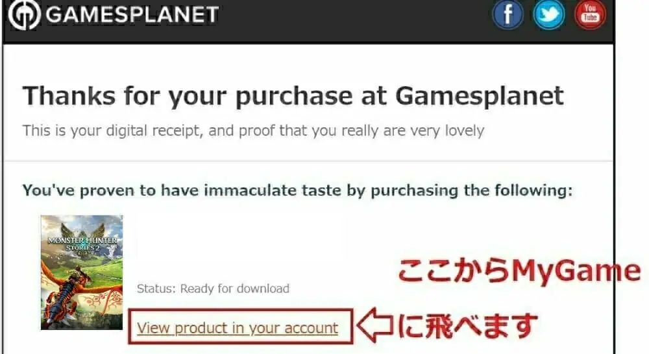Click the 'immaculate taste' purchase line

(298, 191)
